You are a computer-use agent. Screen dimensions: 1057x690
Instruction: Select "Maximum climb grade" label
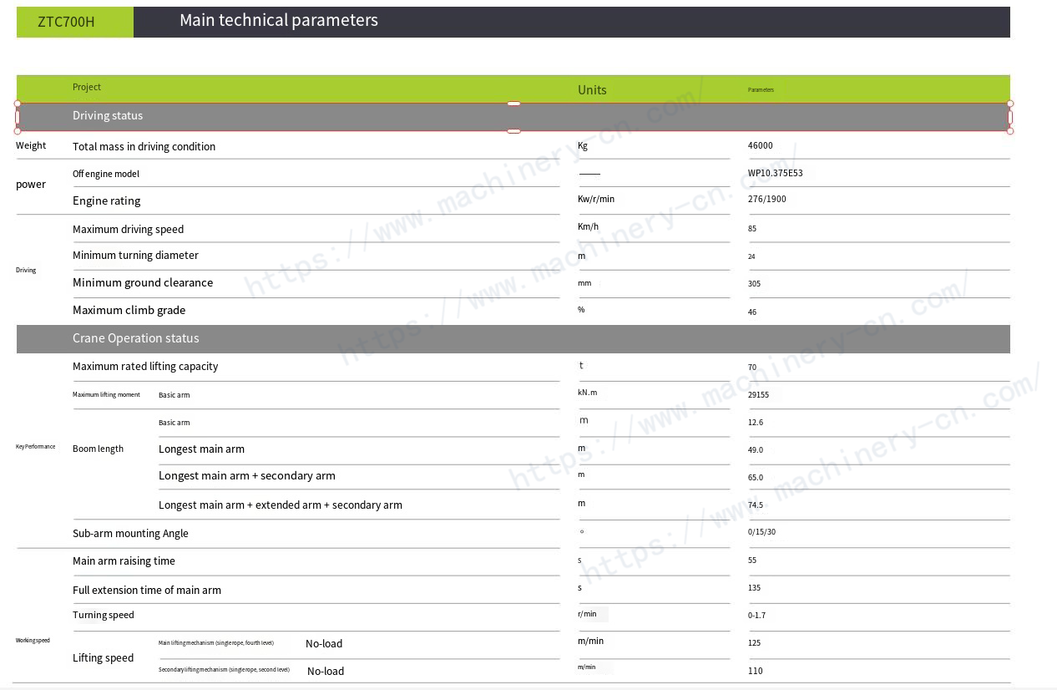point(129,310)
